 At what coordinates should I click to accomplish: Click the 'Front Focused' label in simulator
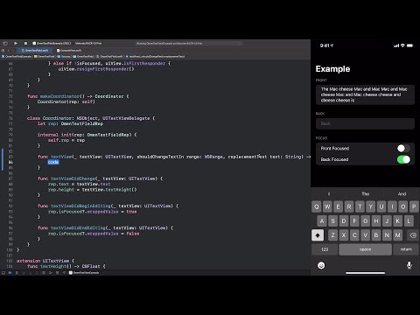pos(335,148)
